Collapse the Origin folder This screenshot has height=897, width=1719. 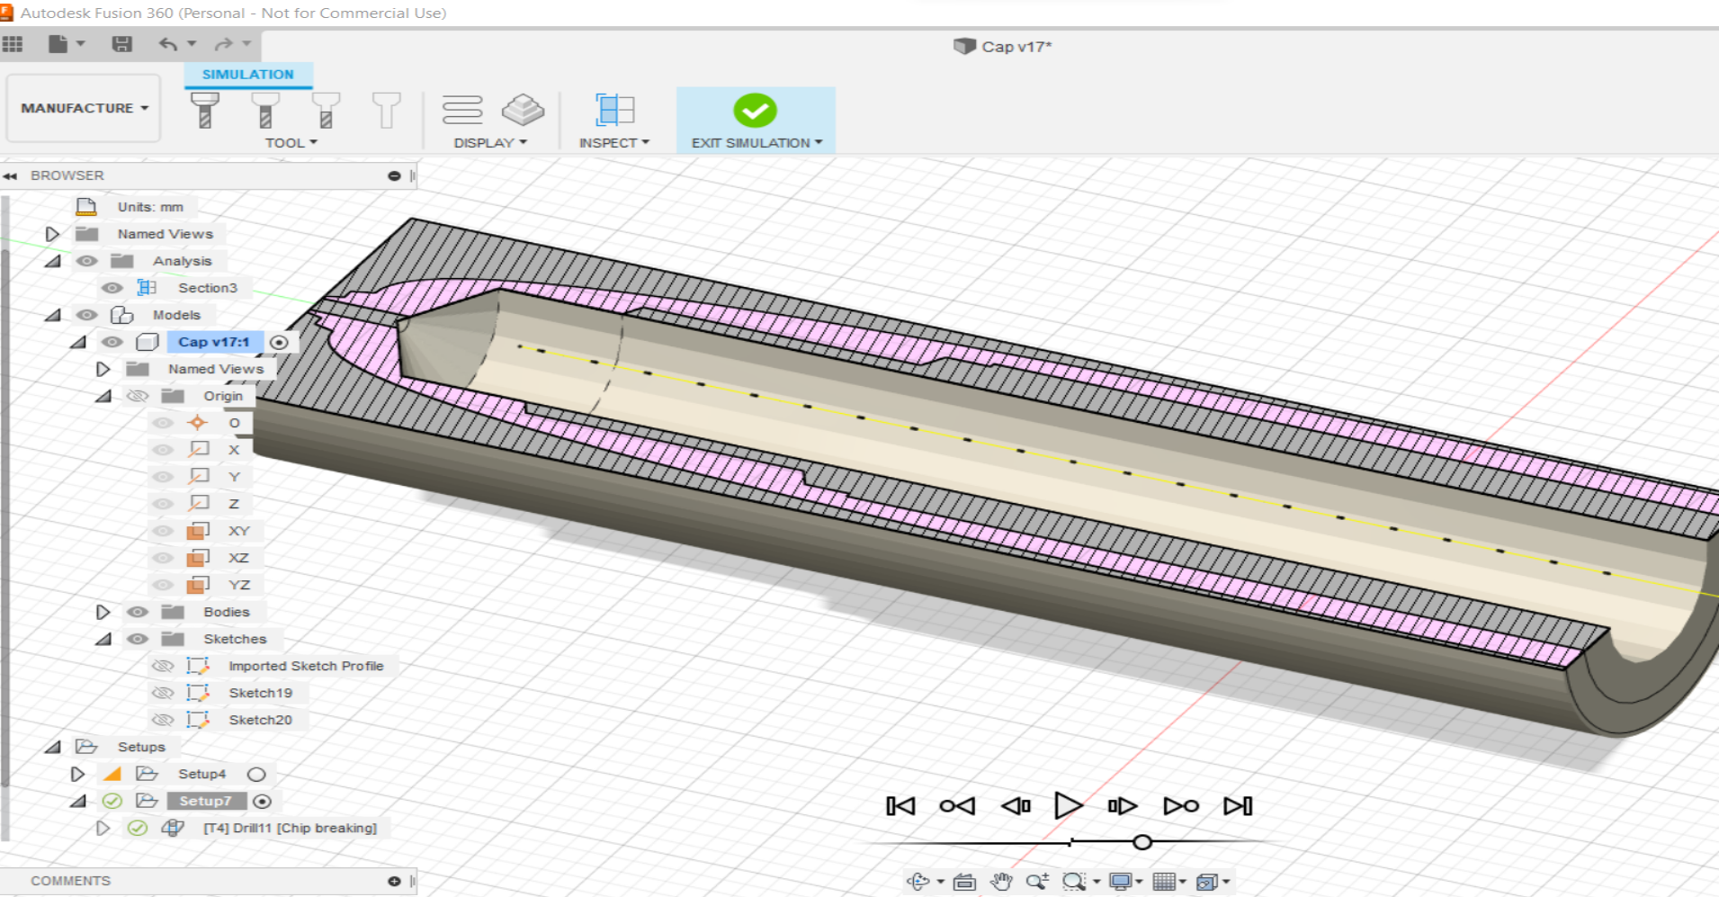(x=103, y=397)
